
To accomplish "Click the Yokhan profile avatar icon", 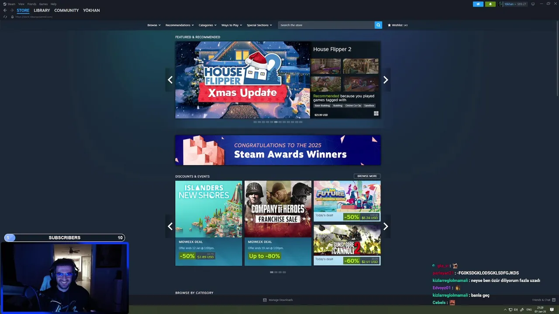I will (x=501, y=4).
